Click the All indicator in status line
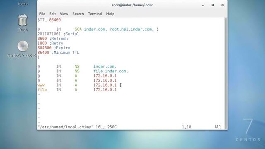The image size is (265, 149). click(218, 127)
